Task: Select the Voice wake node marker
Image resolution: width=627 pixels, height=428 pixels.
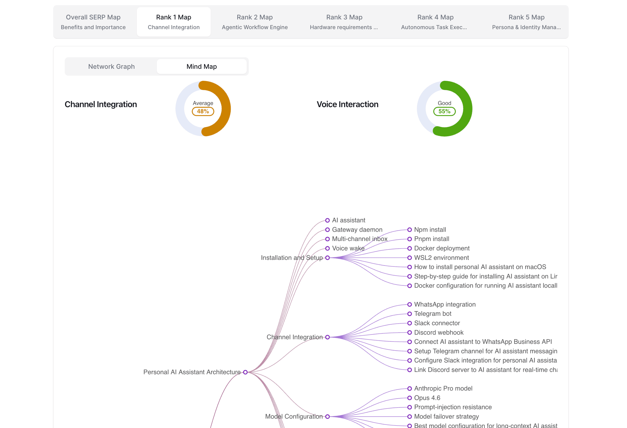Action: (327, 248)
